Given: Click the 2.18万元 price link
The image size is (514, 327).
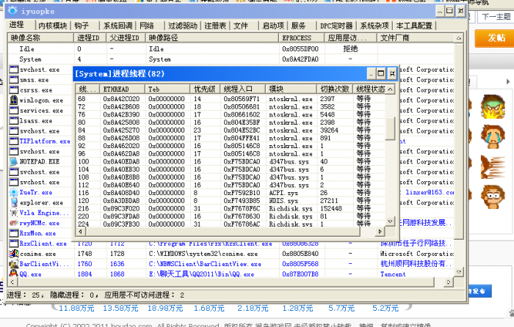Looking at the screenshot, I should click(x=253, y=308).
